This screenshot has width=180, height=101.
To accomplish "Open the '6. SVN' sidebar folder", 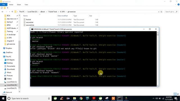I will [9, 38].
